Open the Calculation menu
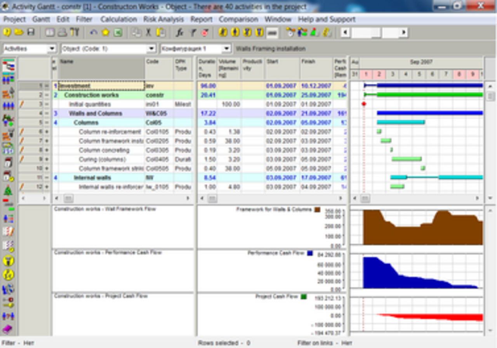497x348 pixels. tap(118, 19)
